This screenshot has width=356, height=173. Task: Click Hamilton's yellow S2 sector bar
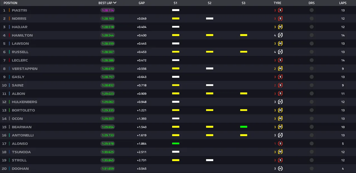(210, 35)
